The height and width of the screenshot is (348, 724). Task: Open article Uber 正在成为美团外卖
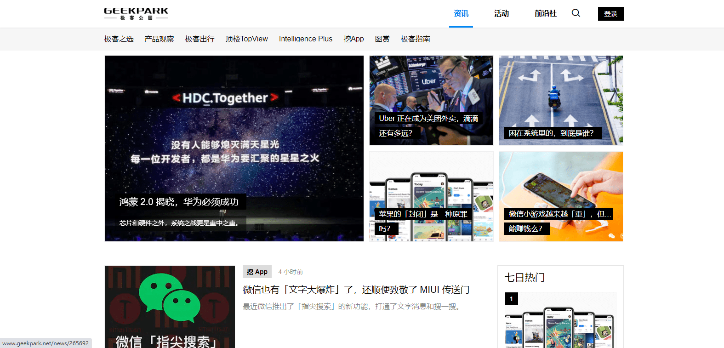(x=428, y=126)
